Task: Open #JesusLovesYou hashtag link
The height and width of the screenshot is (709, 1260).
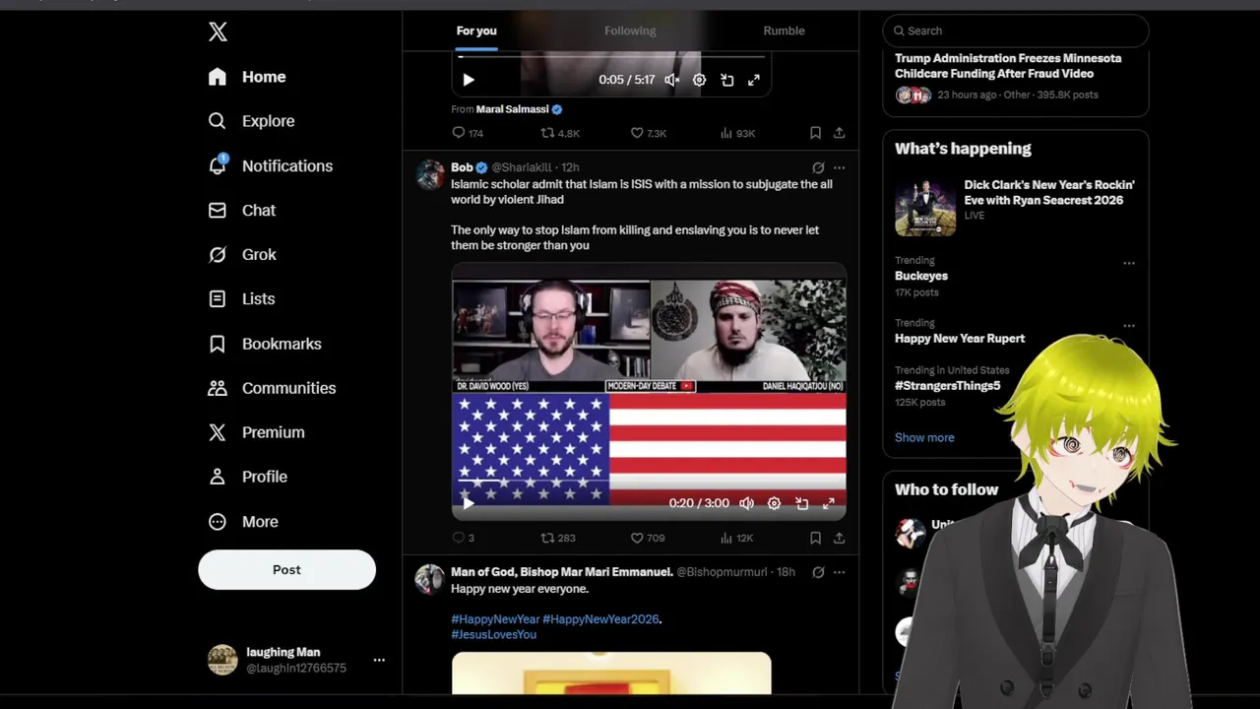Action: (x=493, y=635)
